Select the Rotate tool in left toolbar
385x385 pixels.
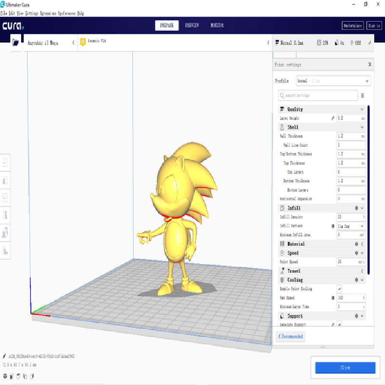click(x=5, y=197)
